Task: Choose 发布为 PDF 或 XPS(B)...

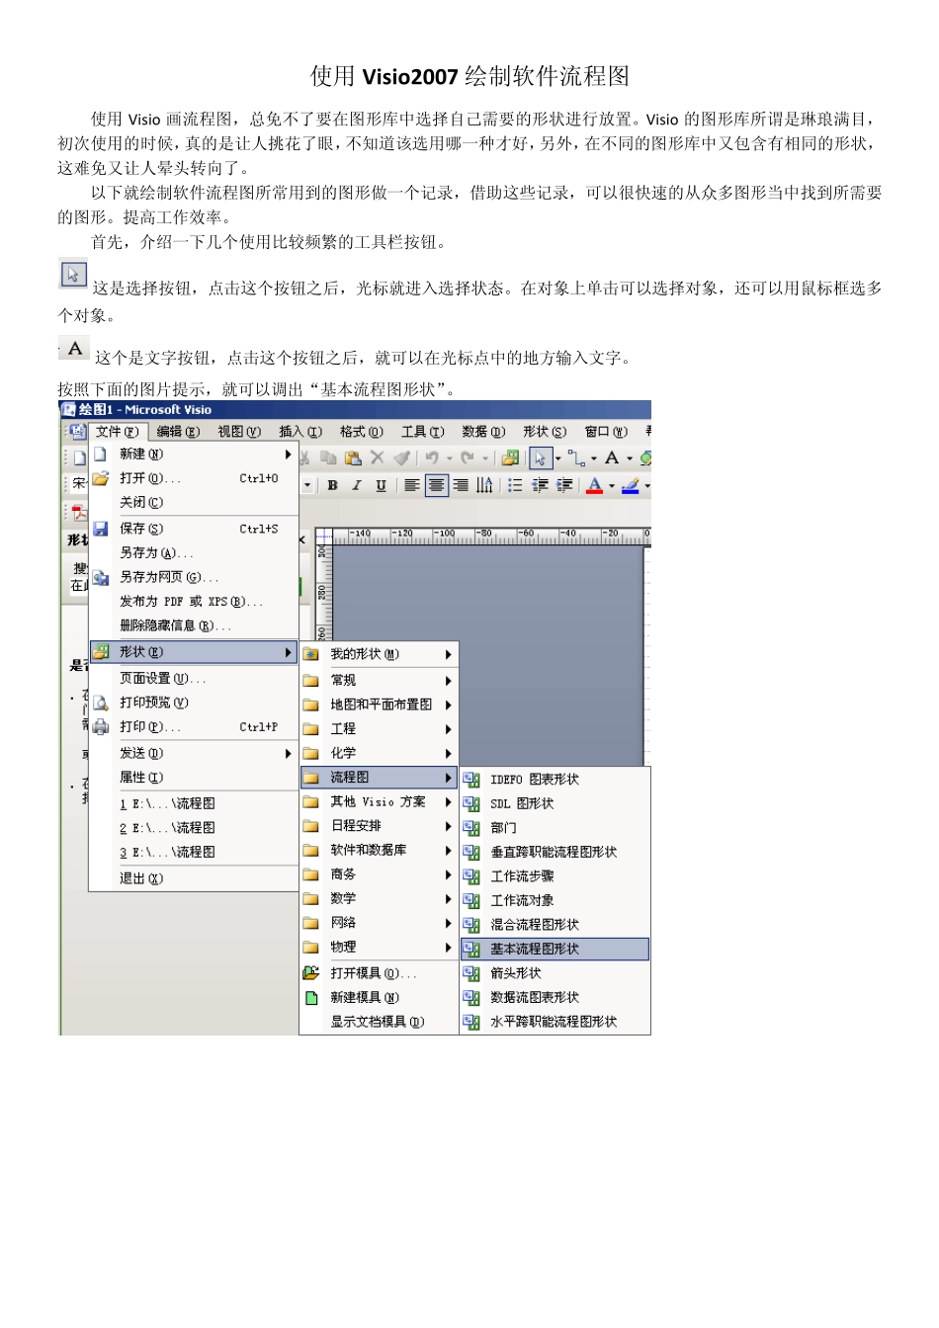Action: tap(194, 601)
